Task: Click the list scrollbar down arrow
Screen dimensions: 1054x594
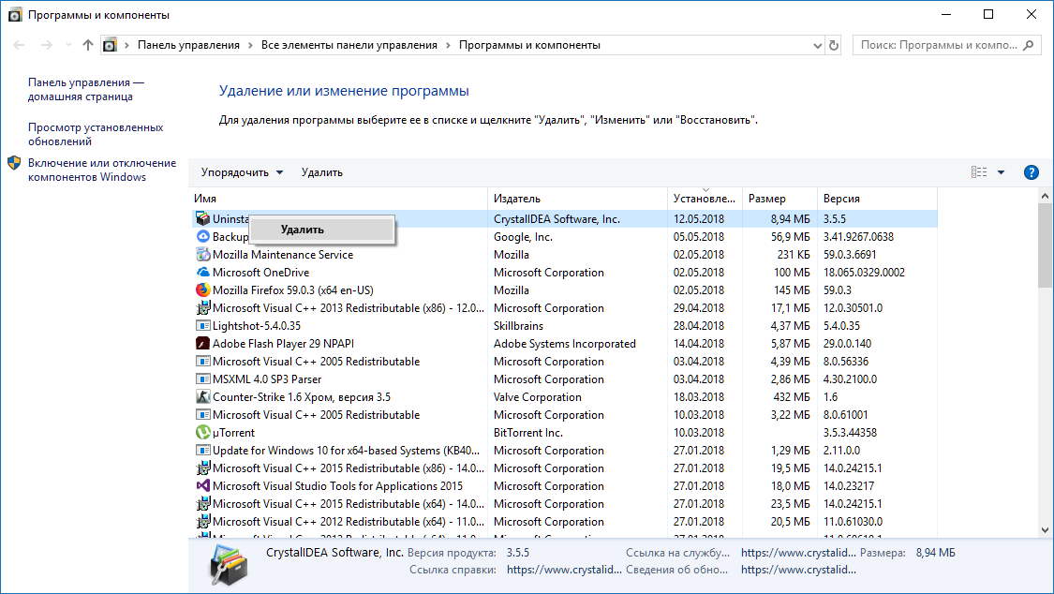Action: click(x=1045, y=530)
